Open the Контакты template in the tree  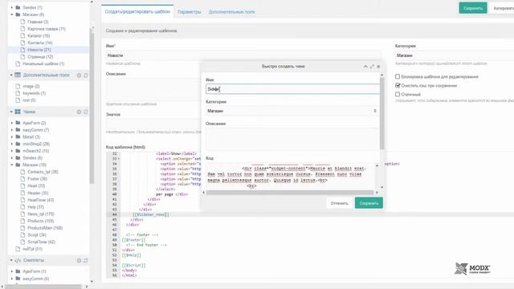point(39,43)
